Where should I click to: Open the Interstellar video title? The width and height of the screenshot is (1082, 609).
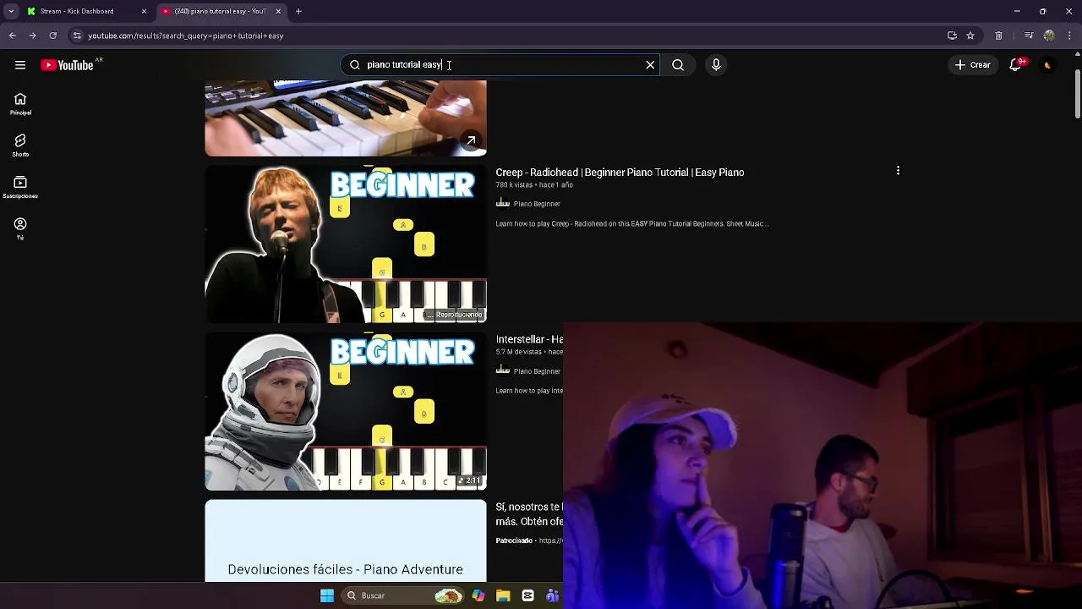point(529,339)
